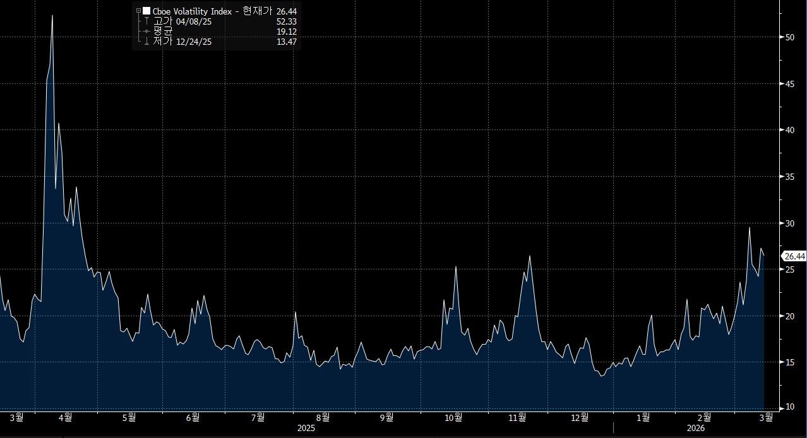Click the 8월 month label on time axis
Screen dimensions: 807x438
point(323,417)
